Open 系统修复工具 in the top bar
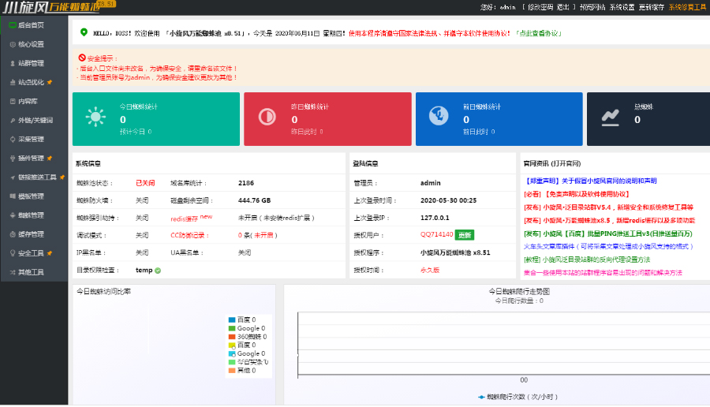This screenshot has height=407, width=710. (x=687, y=7)
